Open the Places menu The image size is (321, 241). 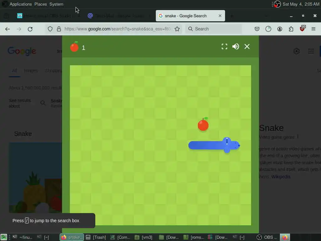40,4
